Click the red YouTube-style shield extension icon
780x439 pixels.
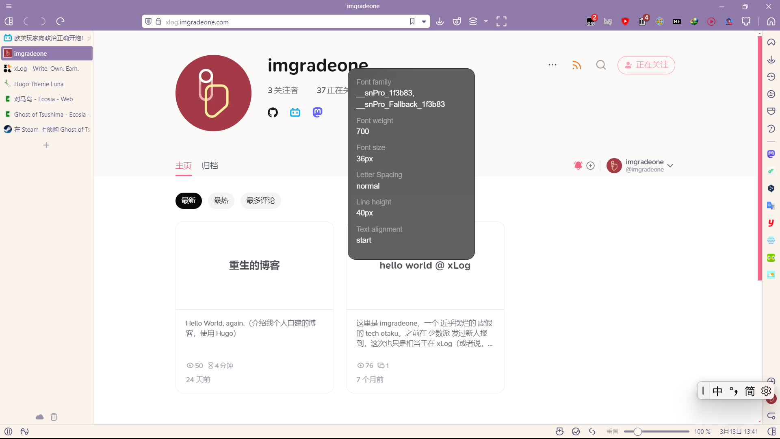625,22
